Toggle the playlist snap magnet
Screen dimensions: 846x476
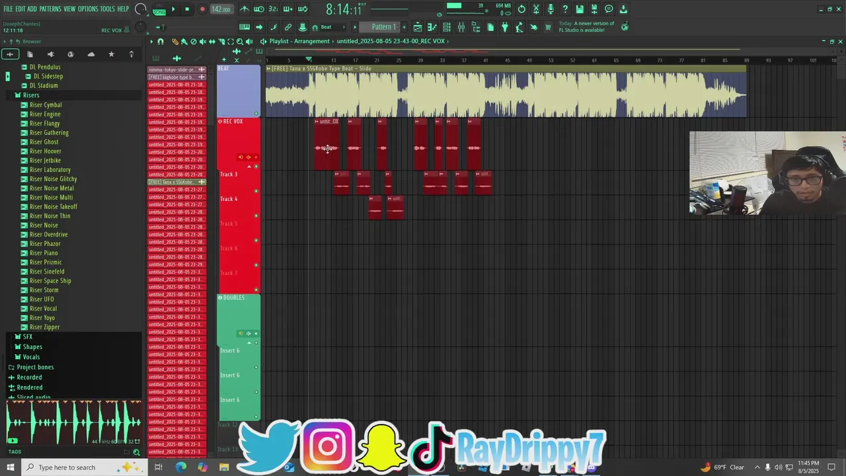click(x=160, y=41)
